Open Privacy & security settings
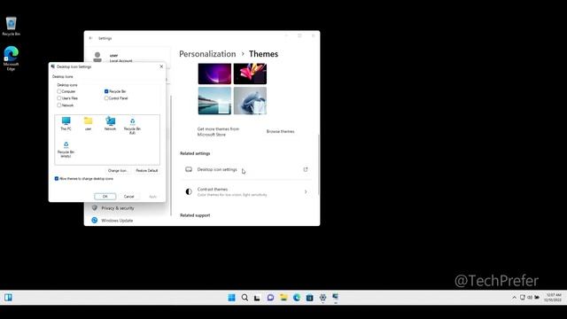Screen dimensions: 567x319 (x=118, y=208)
